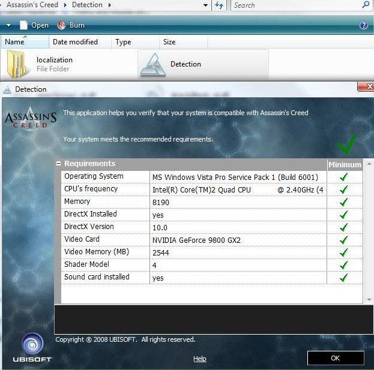Open the Help link
The width and height of the screenshot is (374, 370).
click(x=200, y=359)
